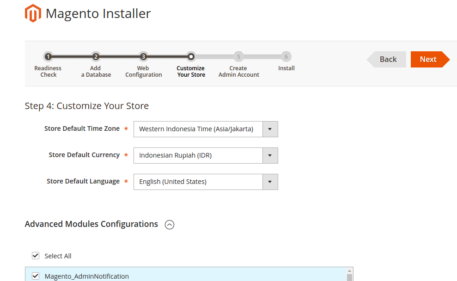Open the Store Default Currency dropdown
This screenshot has height=281, width=457.
pyautogui.click(x=206, y=155)
